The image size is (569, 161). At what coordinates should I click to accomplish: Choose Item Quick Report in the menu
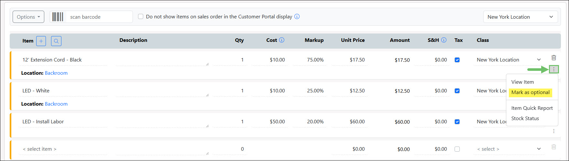point(532,108)
